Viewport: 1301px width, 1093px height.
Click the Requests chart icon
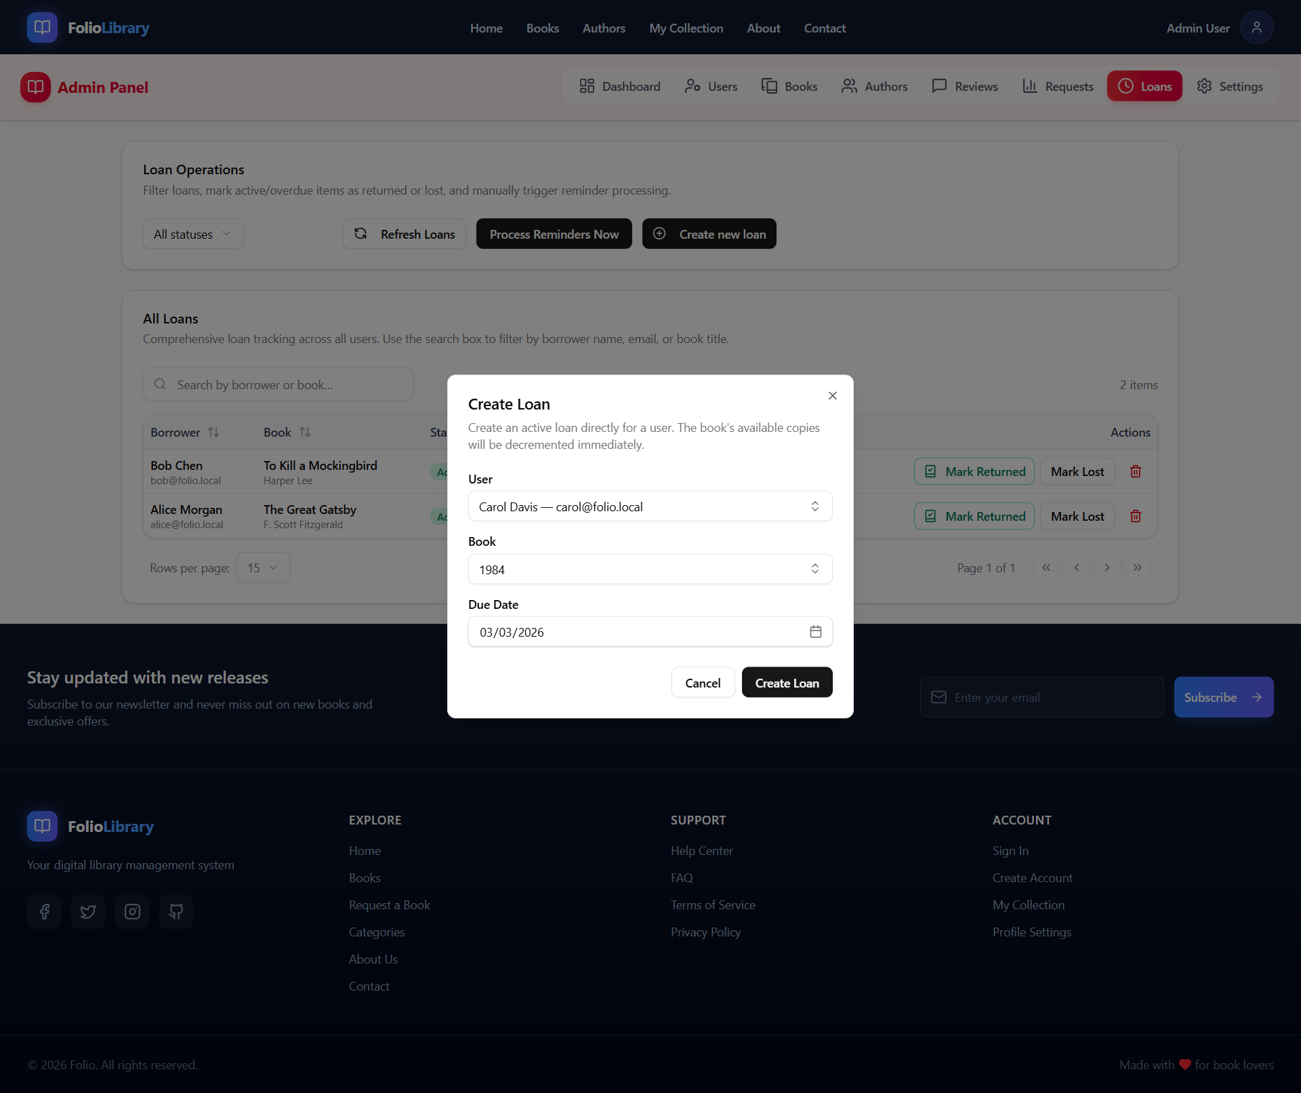tap(1029, 86)
